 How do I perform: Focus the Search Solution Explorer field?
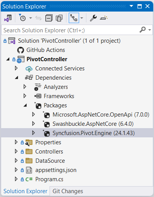(x=77, y=30)
